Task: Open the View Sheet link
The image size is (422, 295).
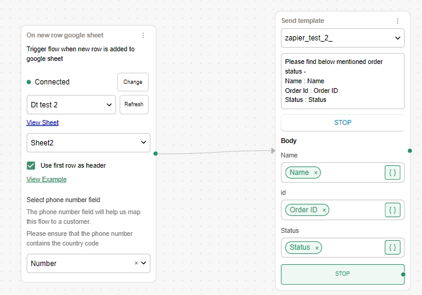Action: coord(42,122)
